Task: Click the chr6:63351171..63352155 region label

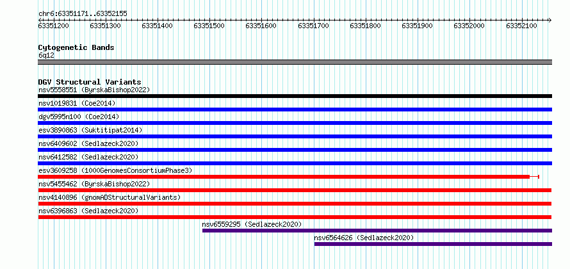Action: click(83, 14)
